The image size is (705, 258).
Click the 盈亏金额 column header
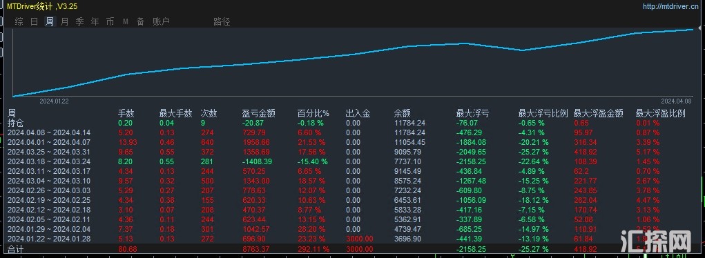click(258, 113)
